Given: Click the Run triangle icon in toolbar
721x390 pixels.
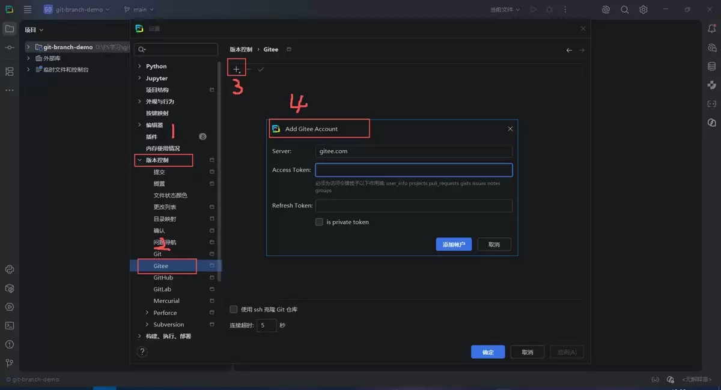Looking at the screenshot, I should click(533, 10).
